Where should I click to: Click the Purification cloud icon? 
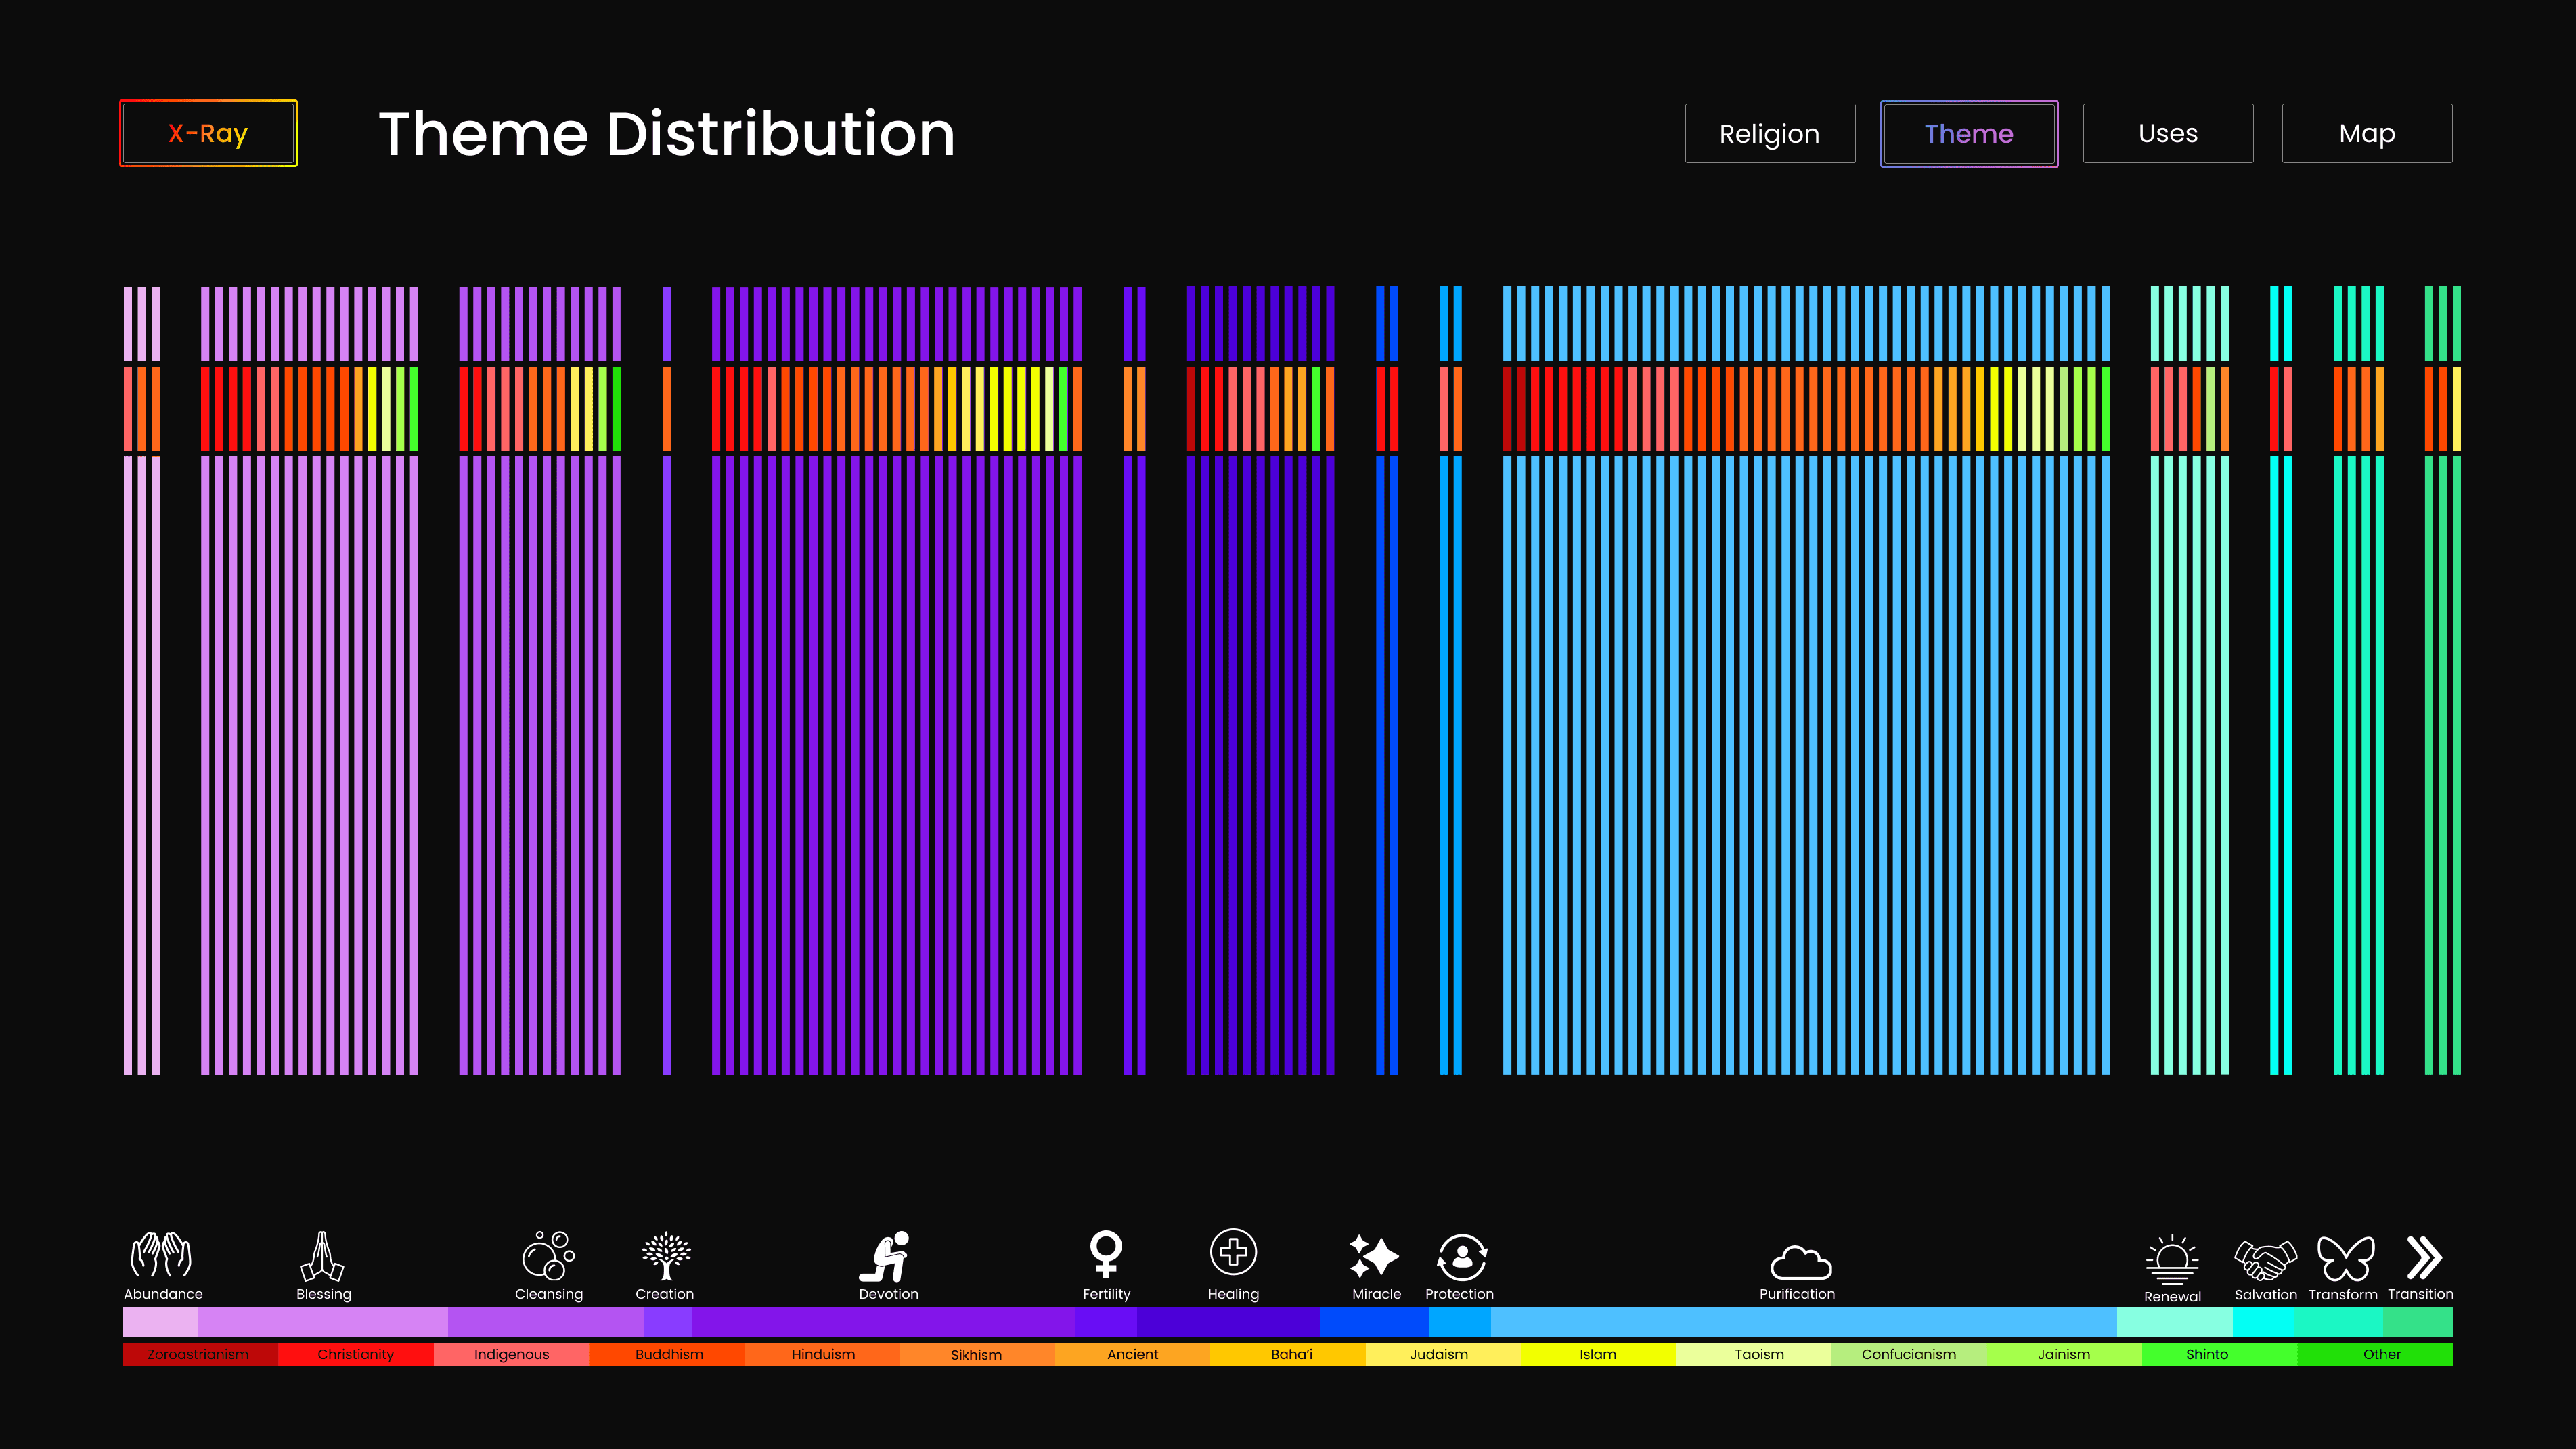point(1800,1262)
